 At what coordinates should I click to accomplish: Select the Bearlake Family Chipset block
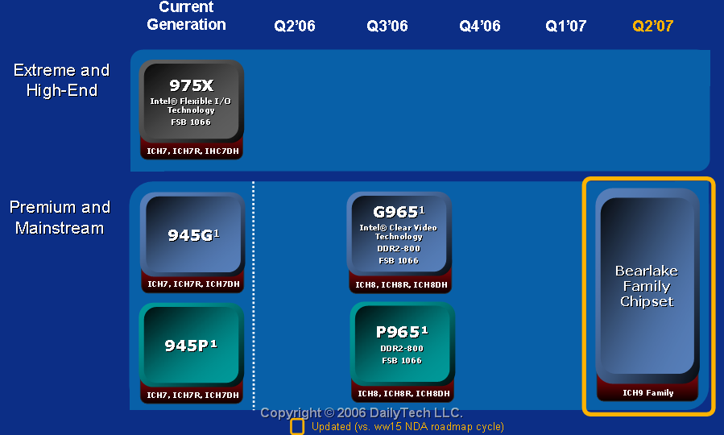click(x=647, y=286)
